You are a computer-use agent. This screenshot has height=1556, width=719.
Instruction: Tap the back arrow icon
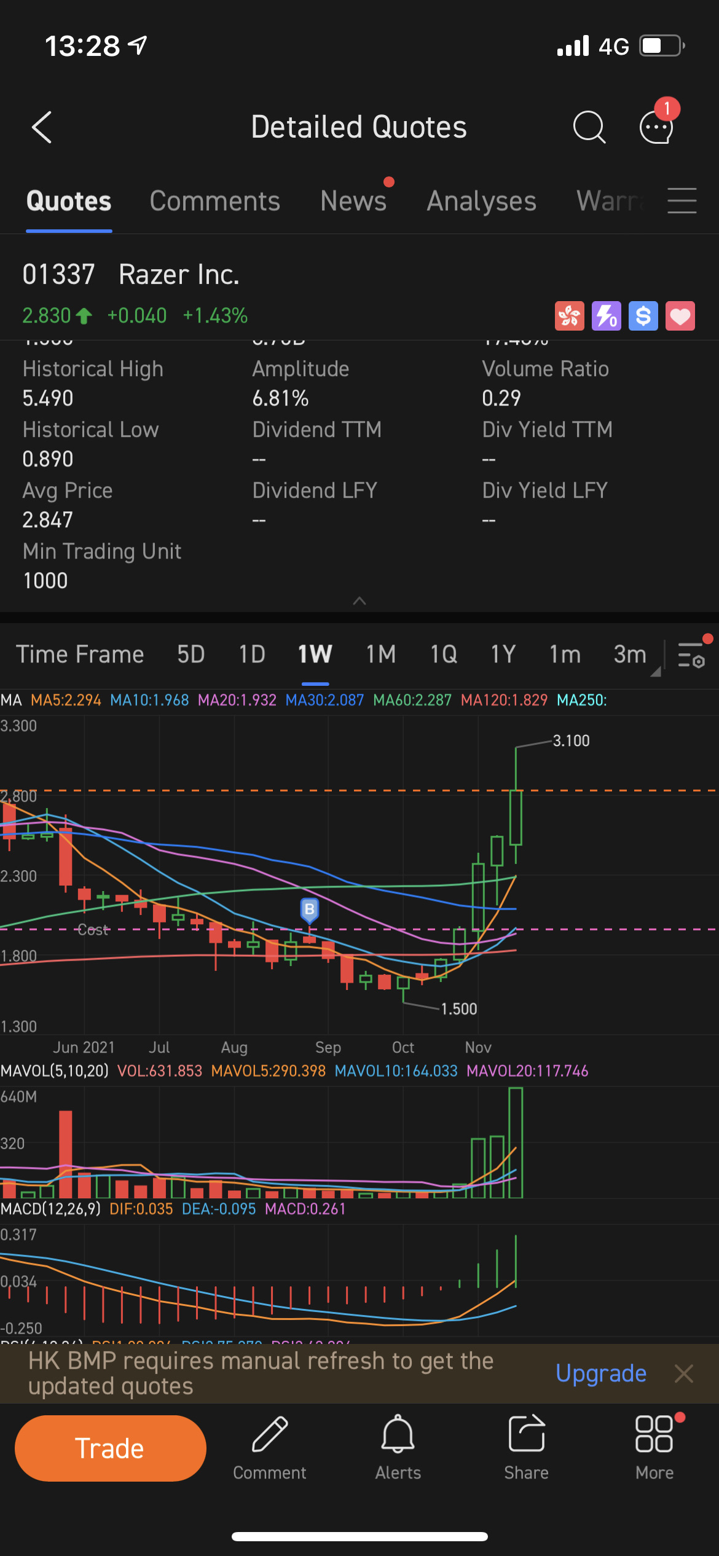(42, 127)
